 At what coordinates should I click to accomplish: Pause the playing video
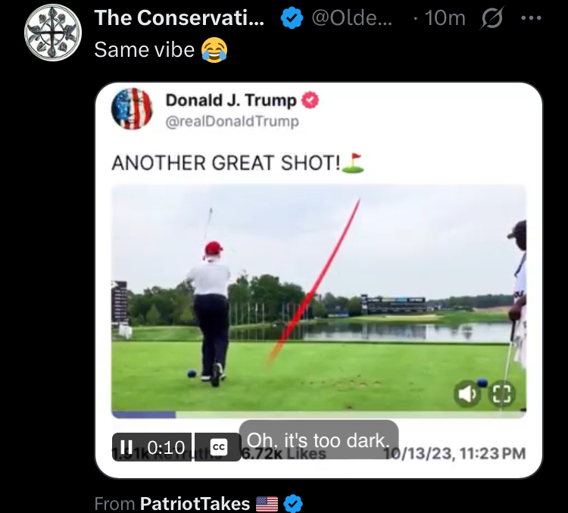(127, 447)
